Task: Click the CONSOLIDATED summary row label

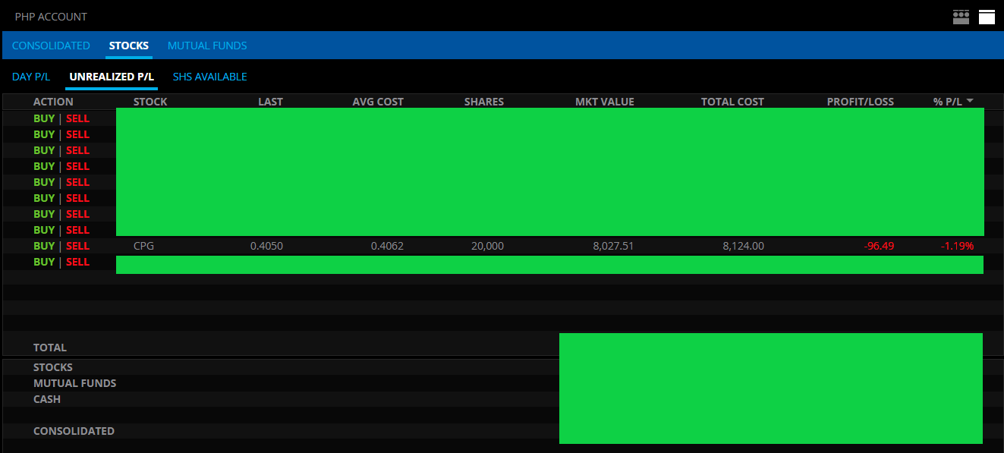Action: [74, 431]
